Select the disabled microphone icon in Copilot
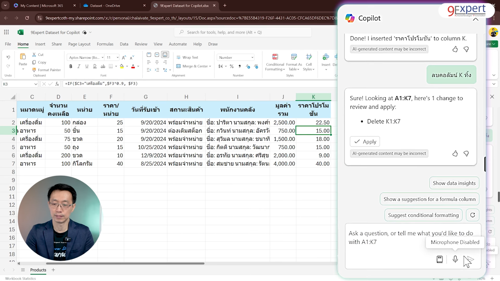500x281 pixels. click(x=455, y=259)
